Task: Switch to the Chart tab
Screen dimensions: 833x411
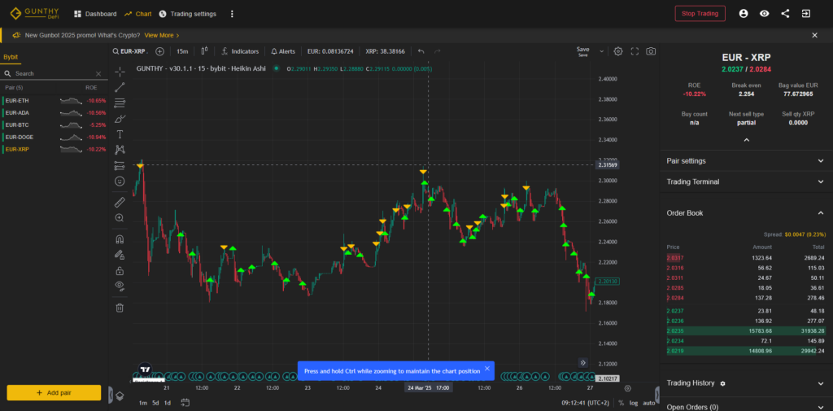Action: pos(138,14)
